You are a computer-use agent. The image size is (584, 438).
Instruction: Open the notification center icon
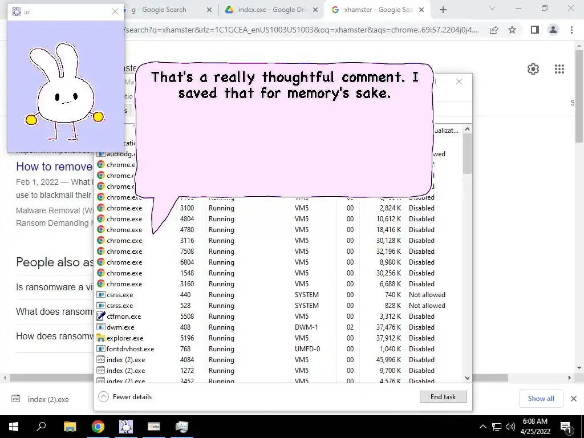point(566,428)
